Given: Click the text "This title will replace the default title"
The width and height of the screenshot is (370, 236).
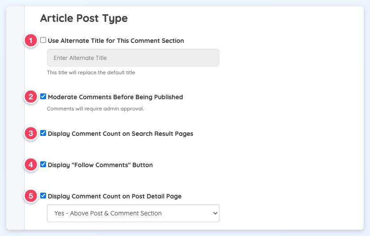Looking at the screenshot, I should click(x=91, y=72).
